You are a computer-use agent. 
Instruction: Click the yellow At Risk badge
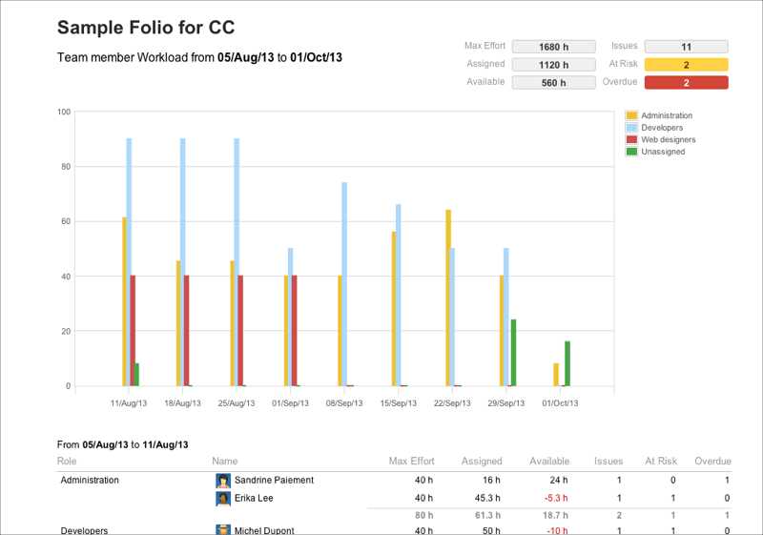687,65
